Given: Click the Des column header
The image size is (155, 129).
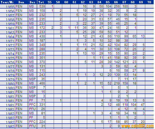Looking at the screenshot, I should pyautogui.click(x=32, y=2).
